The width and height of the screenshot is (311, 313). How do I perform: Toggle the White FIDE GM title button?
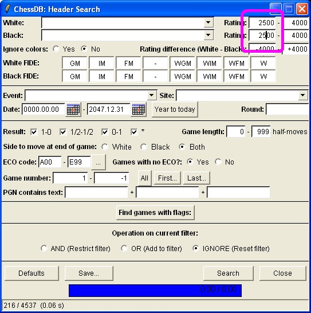tap(75, 64)
